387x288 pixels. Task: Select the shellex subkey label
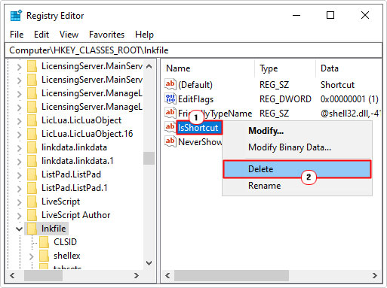pos(67,256)
